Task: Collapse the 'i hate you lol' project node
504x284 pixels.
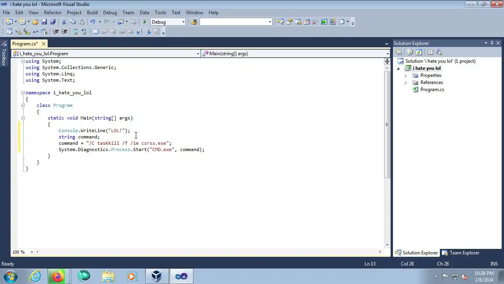Action: click(x=398, y=69)
